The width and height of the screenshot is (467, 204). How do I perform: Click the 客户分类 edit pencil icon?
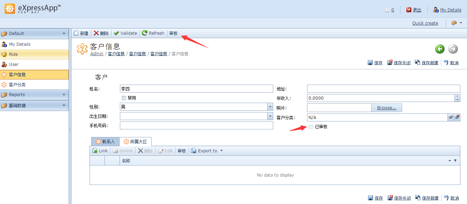coord(451,117)
